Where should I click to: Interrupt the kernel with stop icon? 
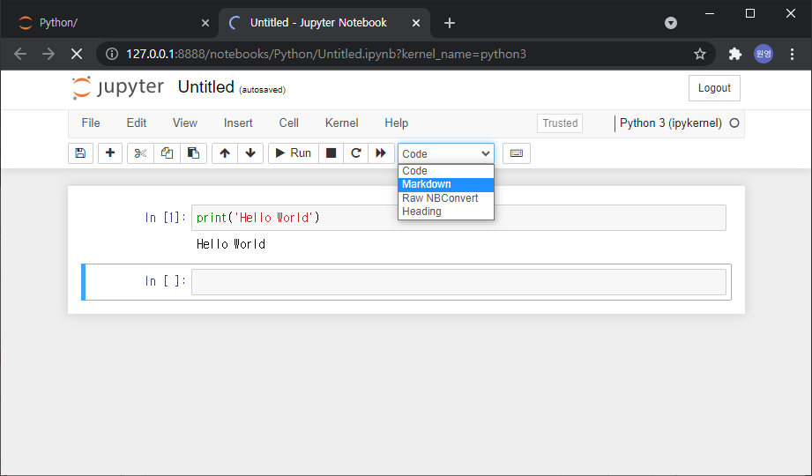tap(331, 153)
